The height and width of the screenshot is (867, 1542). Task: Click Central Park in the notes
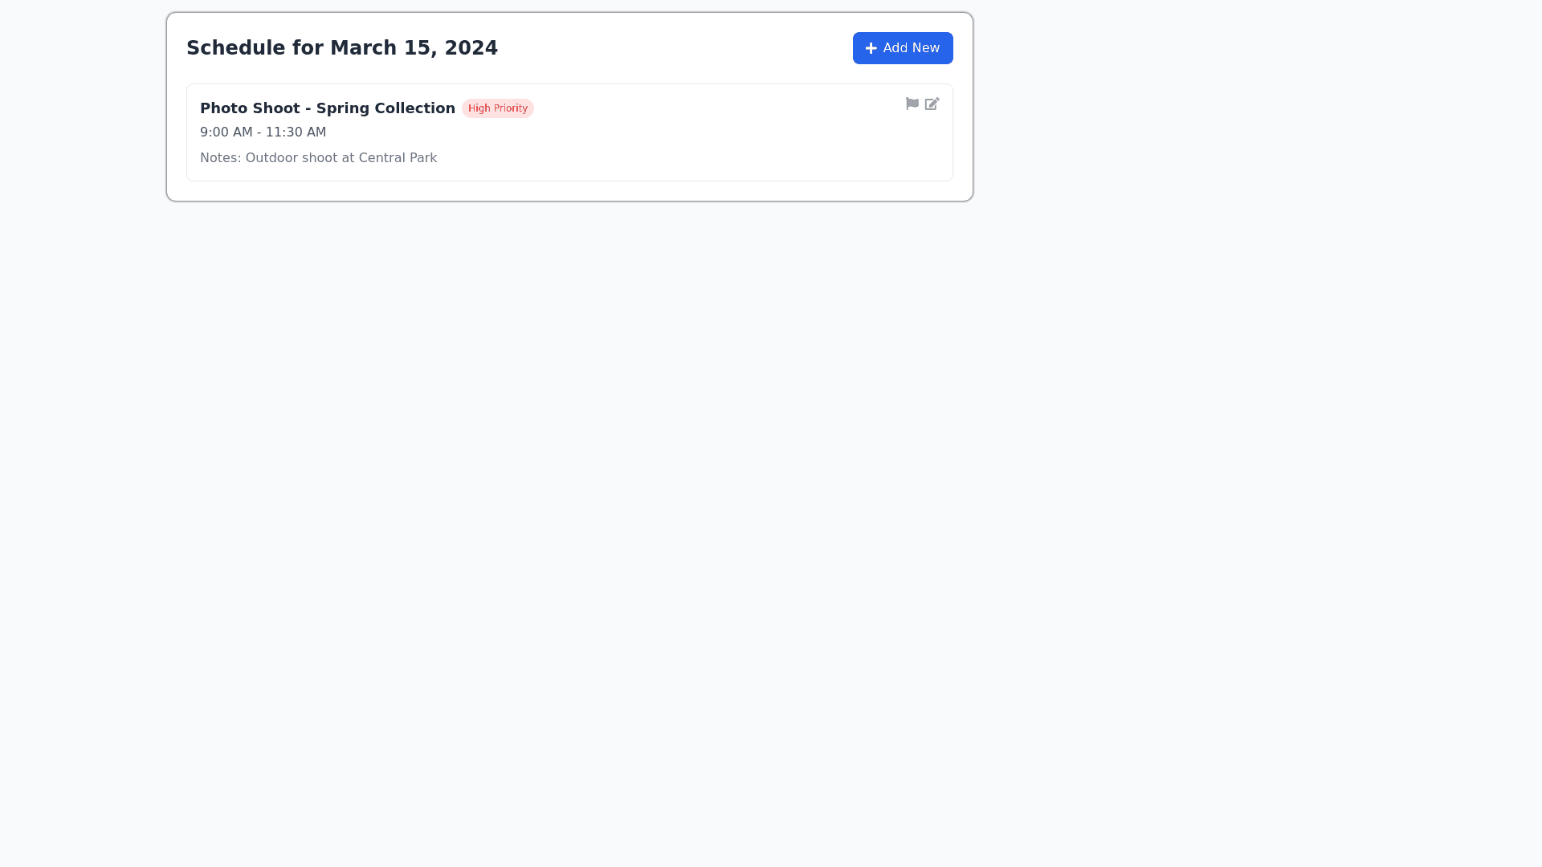398,158
